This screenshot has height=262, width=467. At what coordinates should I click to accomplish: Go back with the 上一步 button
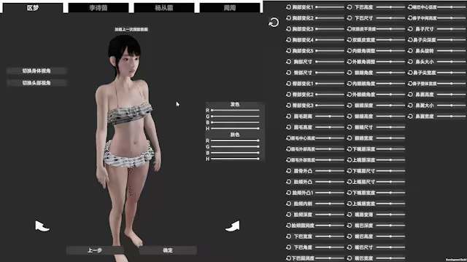click(95, 250)
